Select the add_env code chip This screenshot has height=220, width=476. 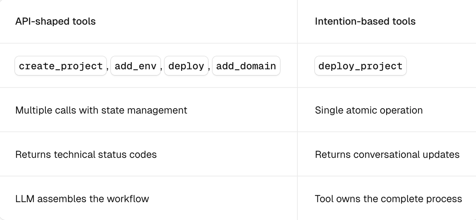point(135,66)
